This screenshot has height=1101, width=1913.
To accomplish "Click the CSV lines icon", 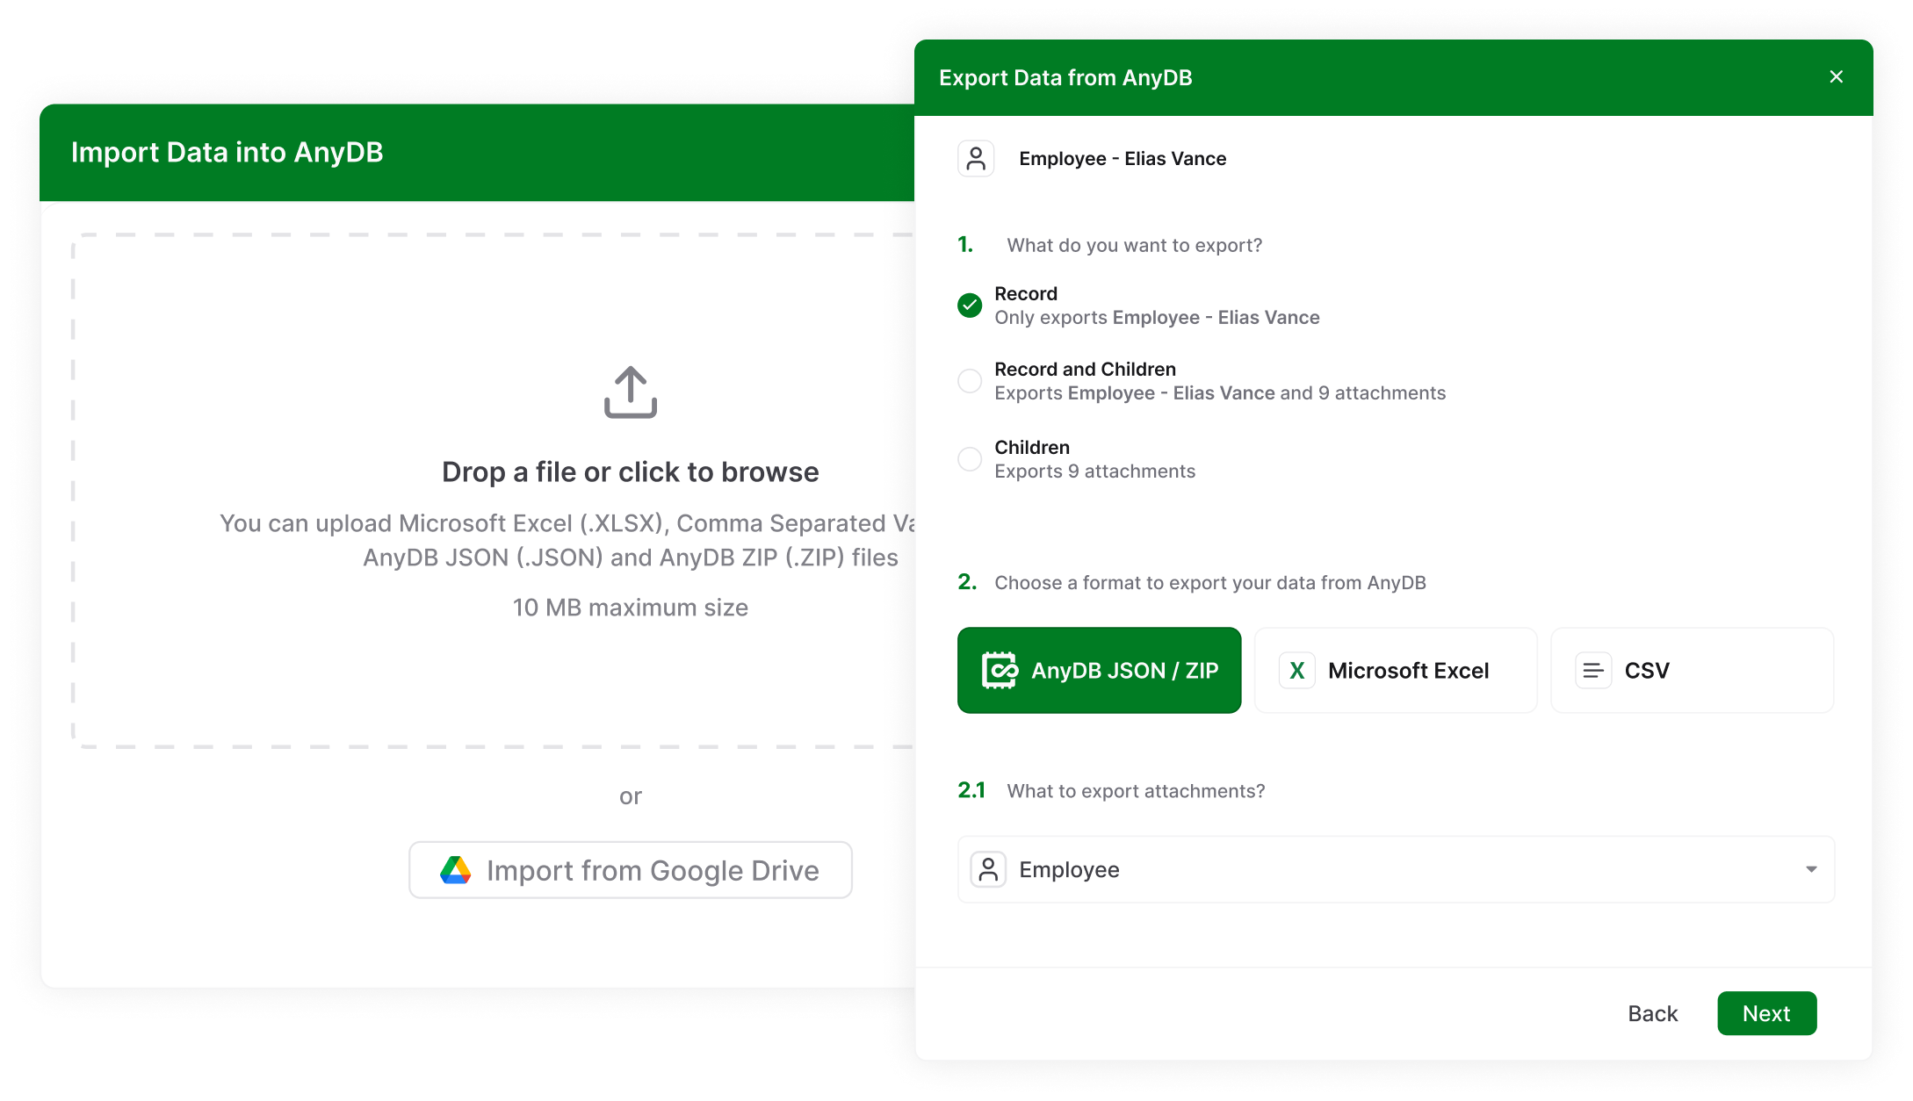I will click(x=1592, y=671).
